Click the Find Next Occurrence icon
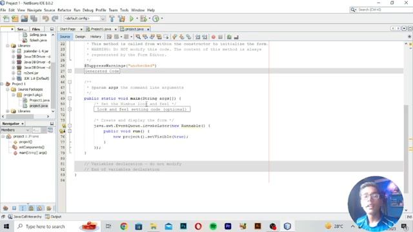Screen dimensions: 413x232 (x=152, y=37)
